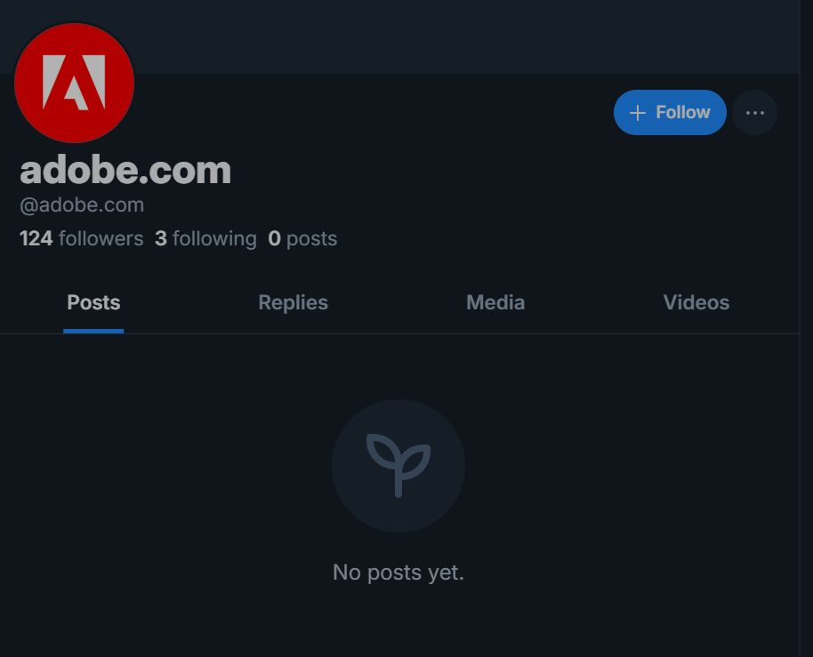Open the three-dot more options menu
This screenshot has height=657, width=813.
[x=754, y=112]
